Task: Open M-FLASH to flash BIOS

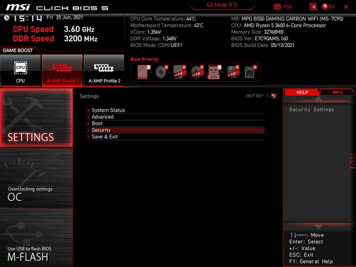Action: point(36,237)
